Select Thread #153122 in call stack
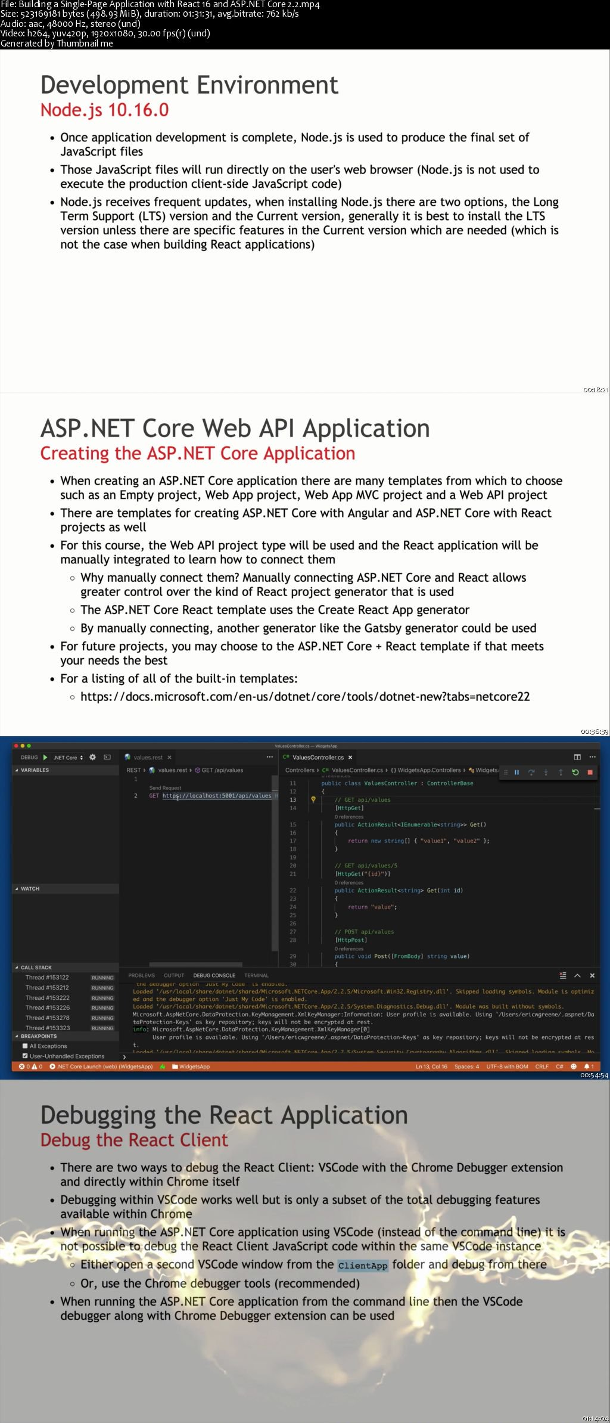610x1423 pixels. (x=66, y=977)
